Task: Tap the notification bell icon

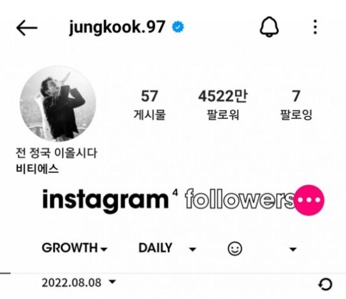Action: [269, 27]
